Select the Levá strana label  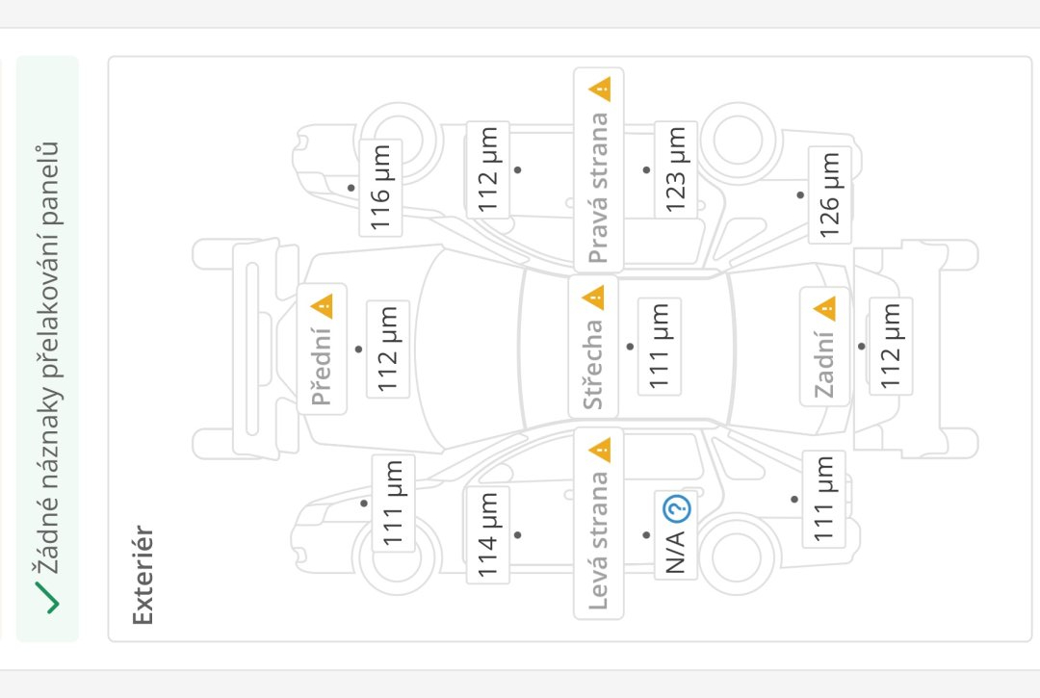(599, 539)
